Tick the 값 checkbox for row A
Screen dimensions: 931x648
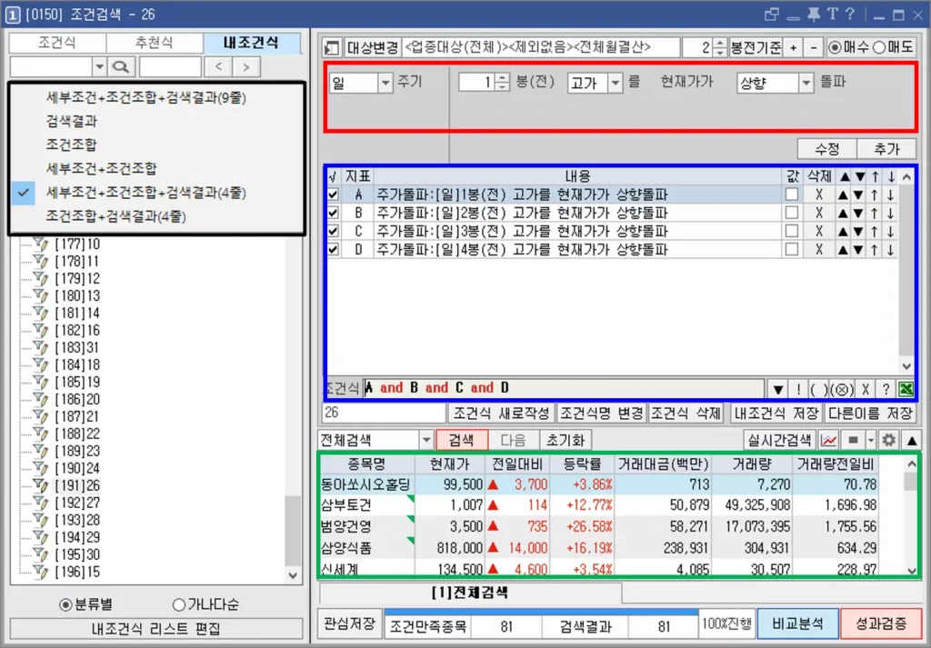(x=792, y=194)
